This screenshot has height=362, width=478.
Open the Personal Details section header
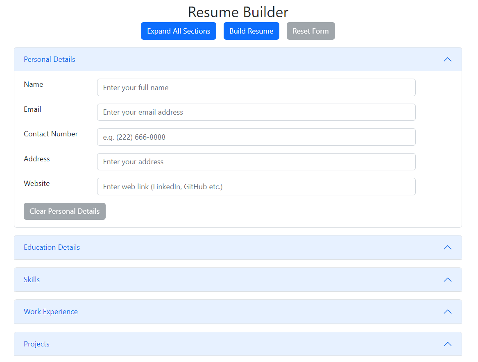pyautogui.click(x=238, y=59)
